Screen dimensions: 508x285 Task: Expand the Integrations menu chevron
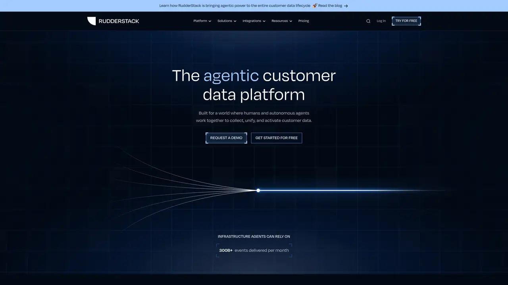click(264, 21)
